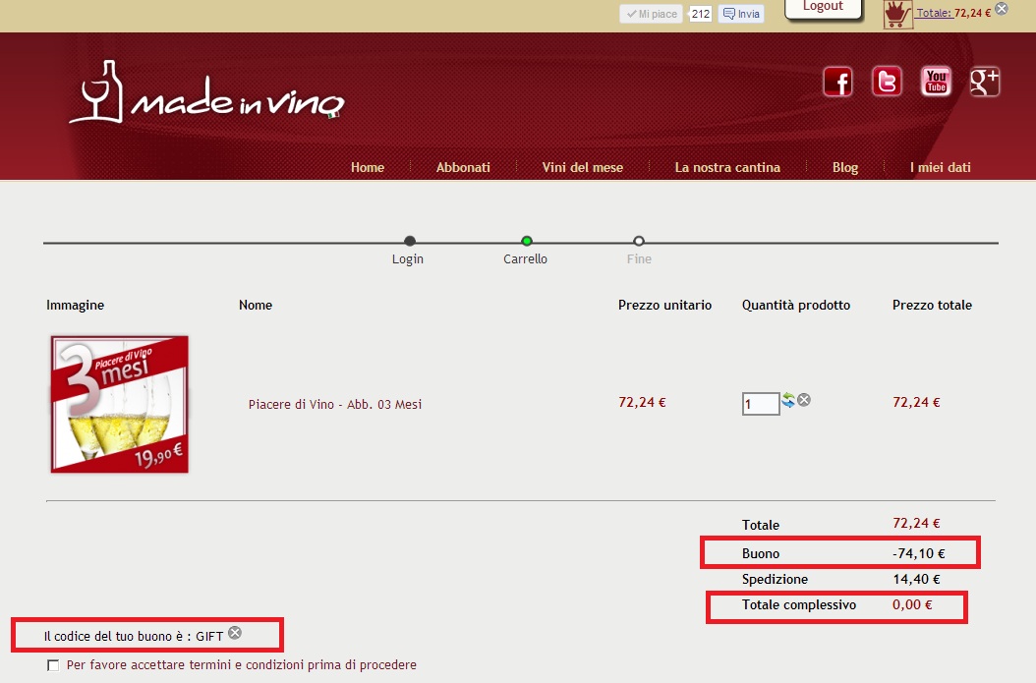Viewport: 1036px width, 683px height.
Task: Go to the Home menu item
Action: (x=368, y=167)
